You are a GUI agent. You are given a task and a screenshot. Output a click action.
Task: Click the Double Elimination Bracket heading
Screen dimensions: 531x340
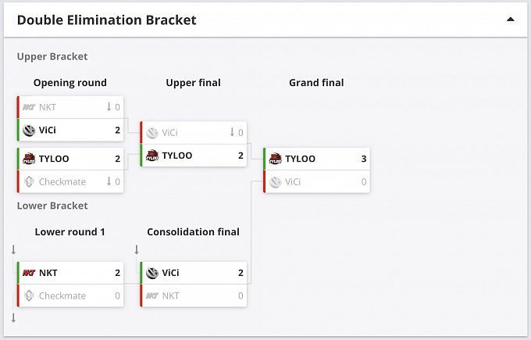[106, 20]
